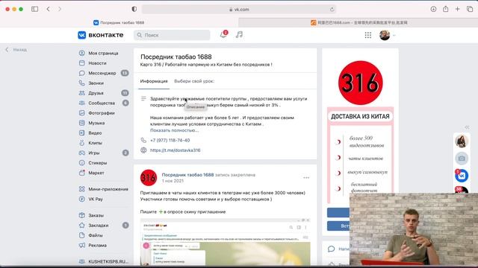Click the VKontakte logo
Viewport: 478px width, 268px height.
(101, 35)
